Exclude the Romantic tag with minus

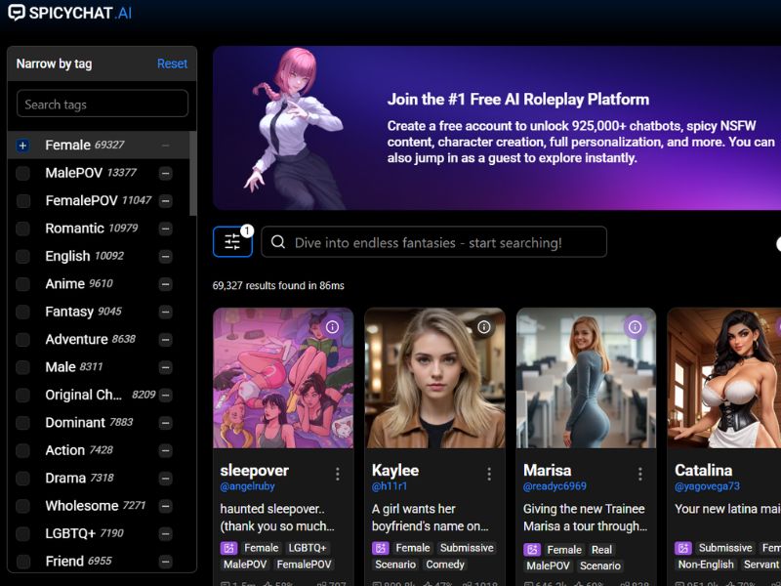coord(165,229)
